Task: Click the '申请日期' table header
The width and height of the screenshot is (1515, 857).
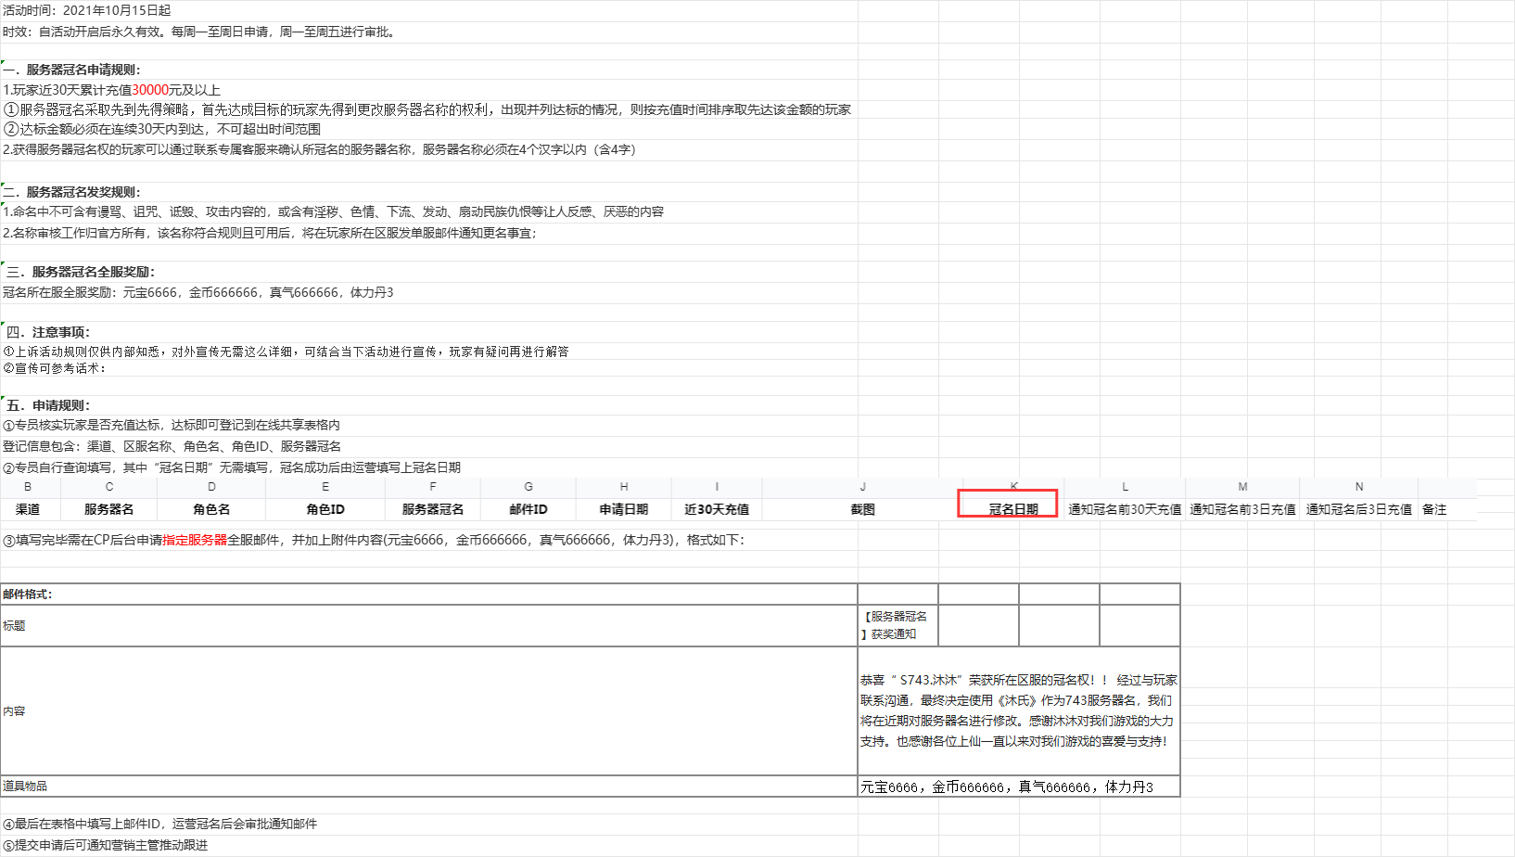Action: click(624, 509)
